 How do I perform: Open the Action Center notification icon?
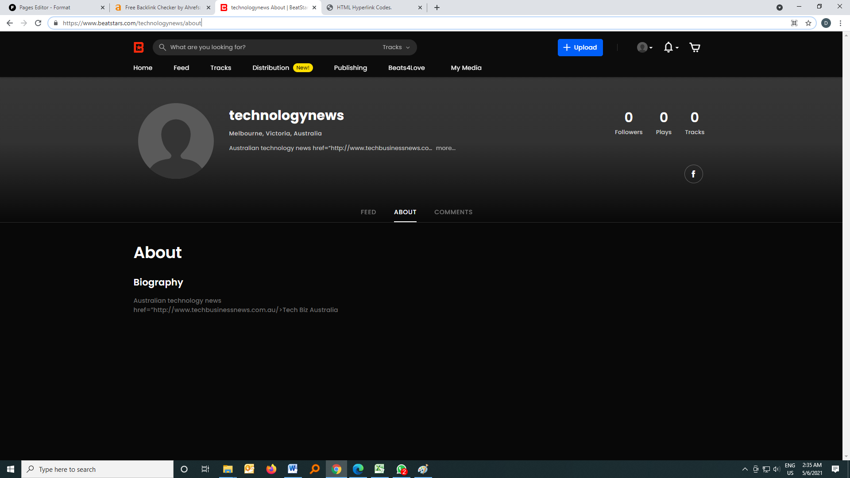(835, 469)
